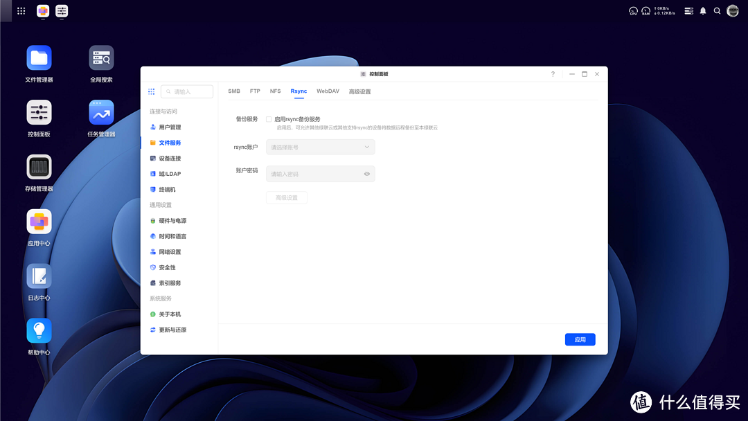Open the user avatar menu
The height and width of the screenshot is (421, 748).
click(733, 10)
